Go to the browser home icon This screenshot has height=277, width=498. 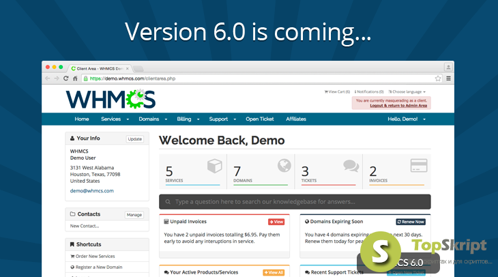pos(75,78)
